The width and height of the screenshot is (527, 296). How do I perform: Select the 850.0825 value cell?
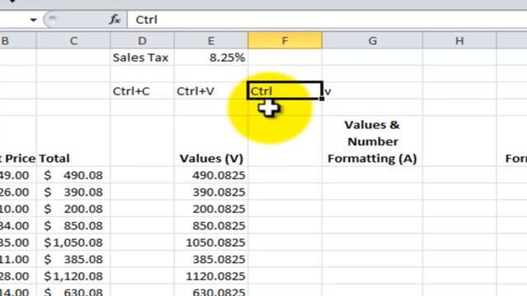point(211,225)
